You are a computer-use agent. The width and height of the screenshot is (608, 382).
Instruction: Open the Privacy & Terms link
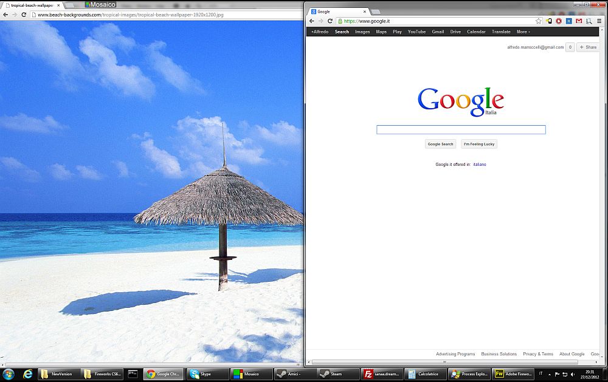pyautogui.click(x=537, y=353)
